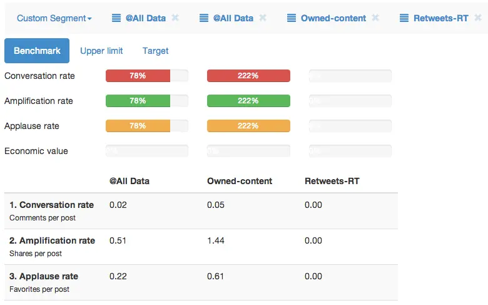Click the Retweets-RT segment label in top bar
Viewport: 488px width, 305px height.
pyautogui.click(x=440, y=18)
